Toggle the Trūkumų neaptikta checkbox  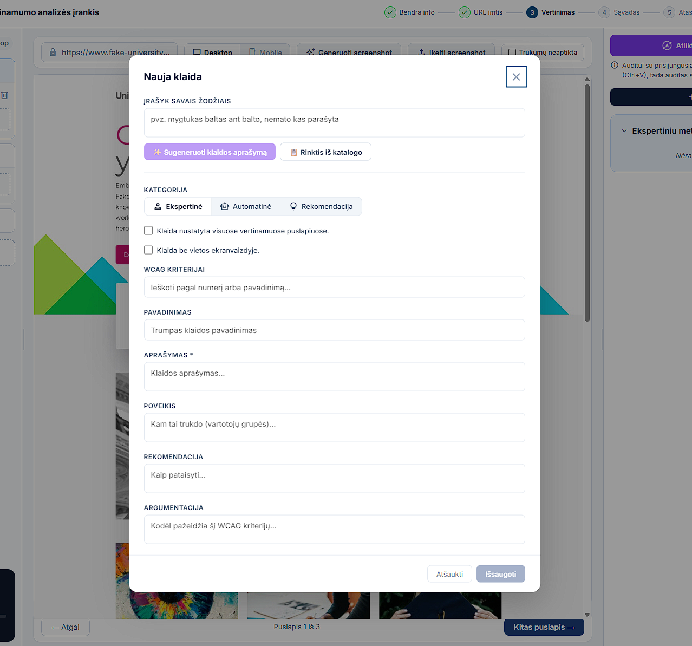[x=512, y=53]
